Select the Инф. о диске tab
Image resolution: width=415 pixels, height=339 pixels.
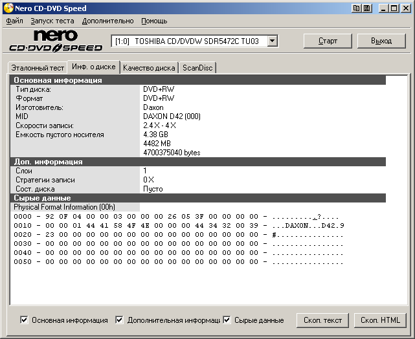(94, 67)
